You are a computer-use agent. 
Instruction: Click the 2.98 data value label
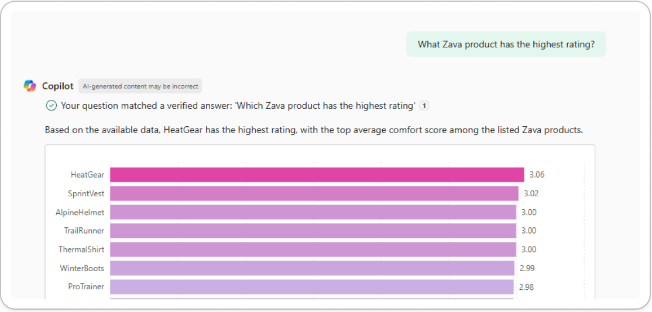click(x=526, y=287)
